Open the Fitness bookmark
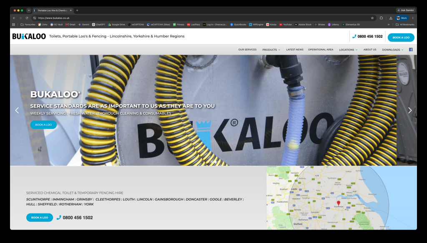 click(x=178, y=25)
